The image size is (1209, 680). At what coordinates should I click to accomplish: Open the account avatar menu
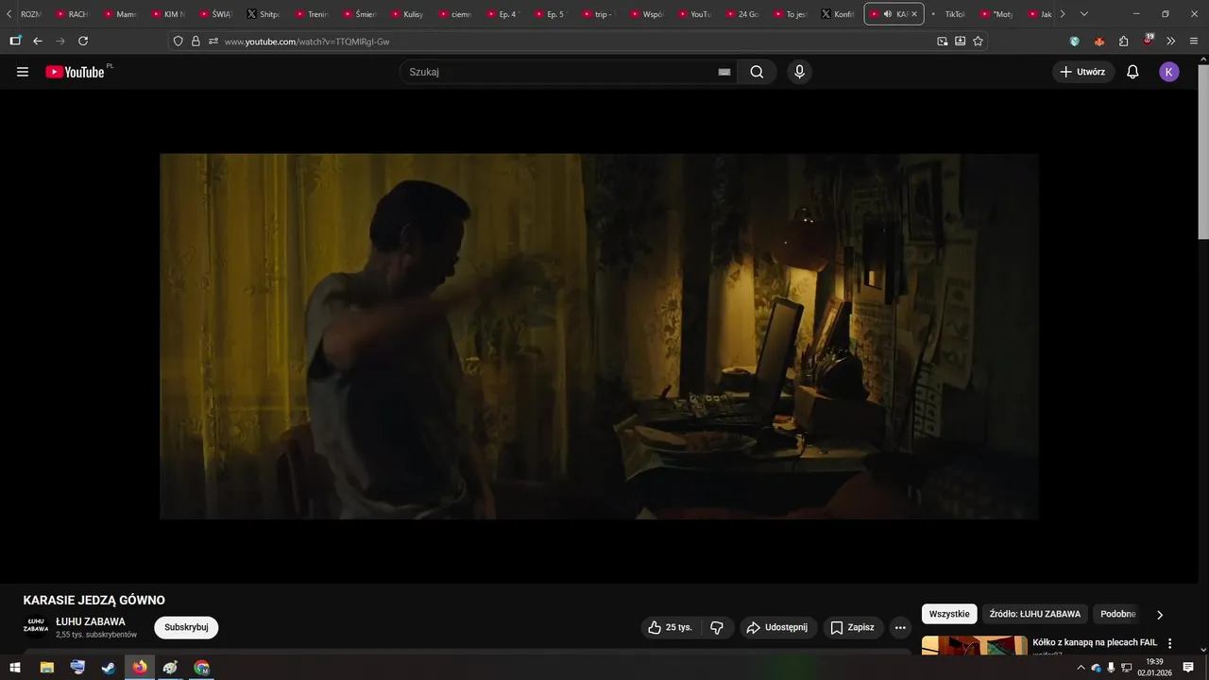coord(1169,72)
